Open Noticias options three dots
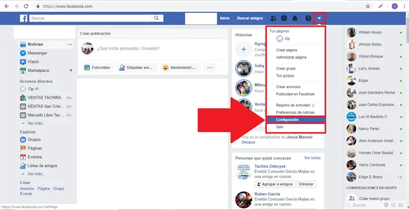The width and height of the screenshot is (409, 210). (x=70, y=45)
